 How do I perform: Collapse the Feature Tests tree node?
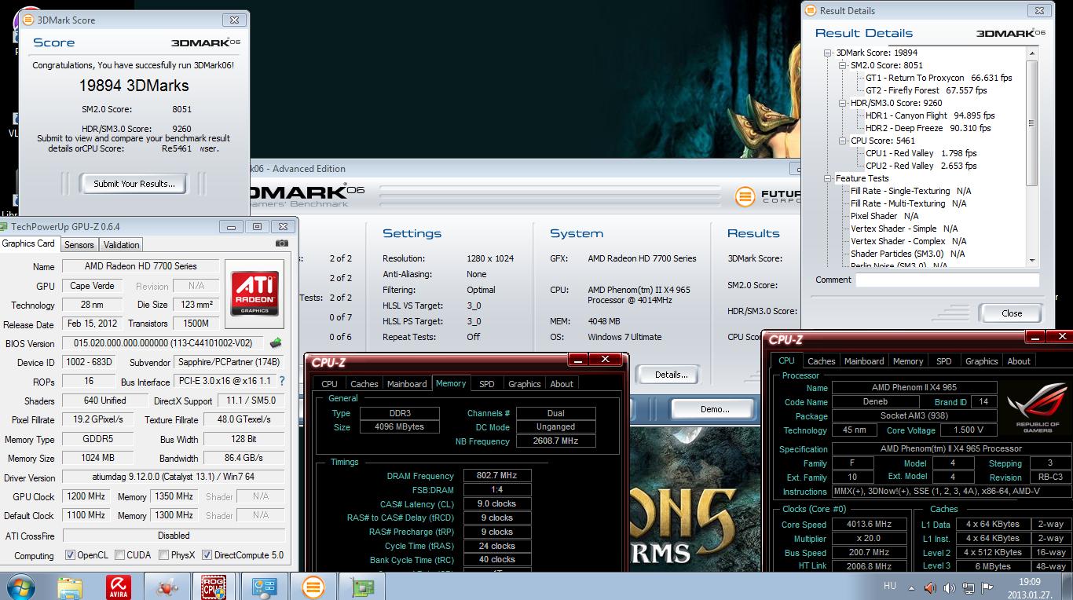point(828,178)
